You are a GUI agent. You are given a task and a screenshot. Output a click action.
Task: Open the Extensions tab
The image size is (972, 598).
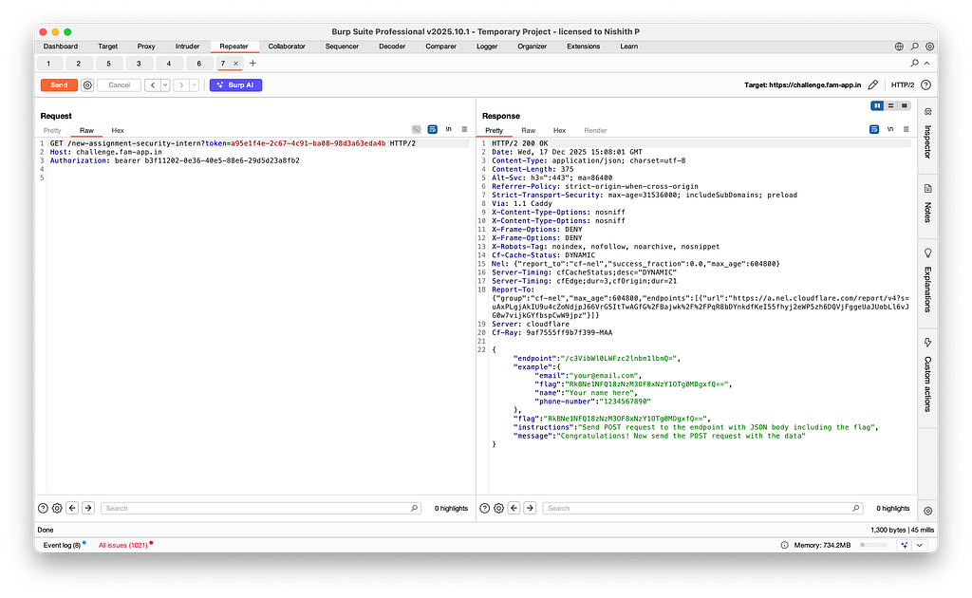pyautogui.click(x=584, y=47)
